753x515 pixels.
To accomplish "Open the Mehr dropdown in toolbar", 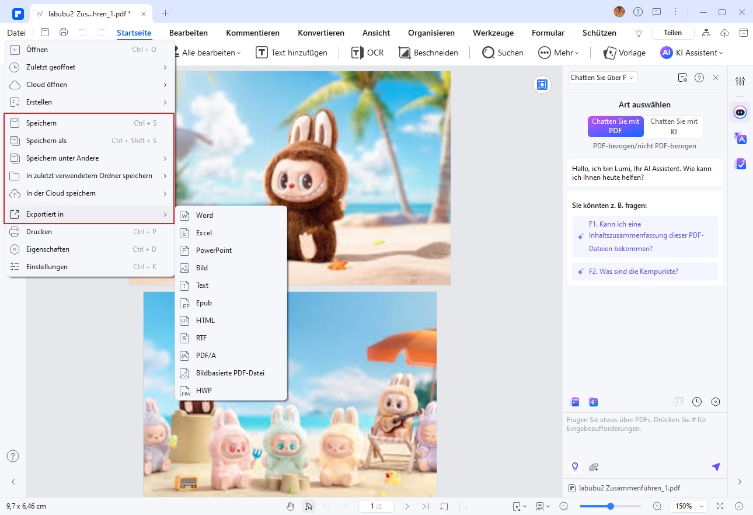I will coord(559,53).
